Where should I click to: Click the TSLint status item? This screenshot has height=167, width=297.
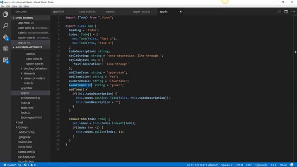tap(283, 165)
